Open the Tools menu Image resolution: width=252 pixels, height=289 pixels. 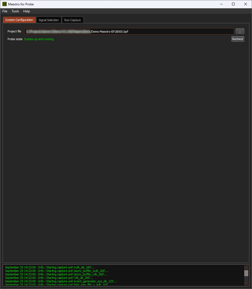tap(15, 11)
